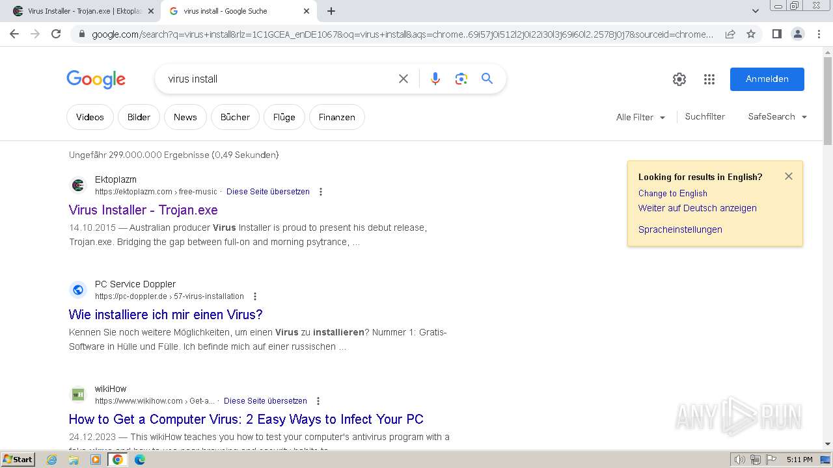Viewport: 833px width, 468px height.
Task: Share this page via the address bar icon
Action: point(730,34)
